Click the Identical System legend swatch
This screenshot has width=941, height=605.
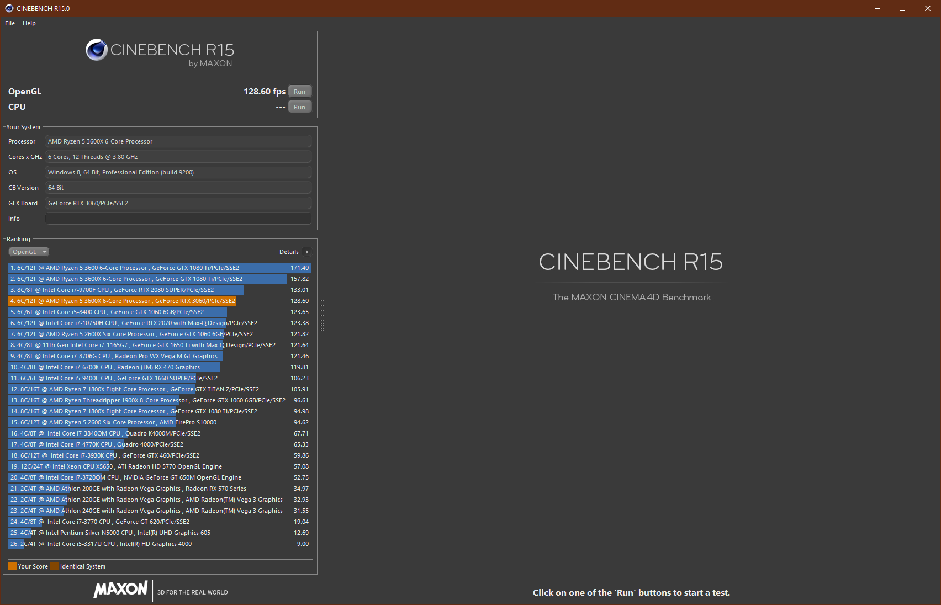point(54,566)
